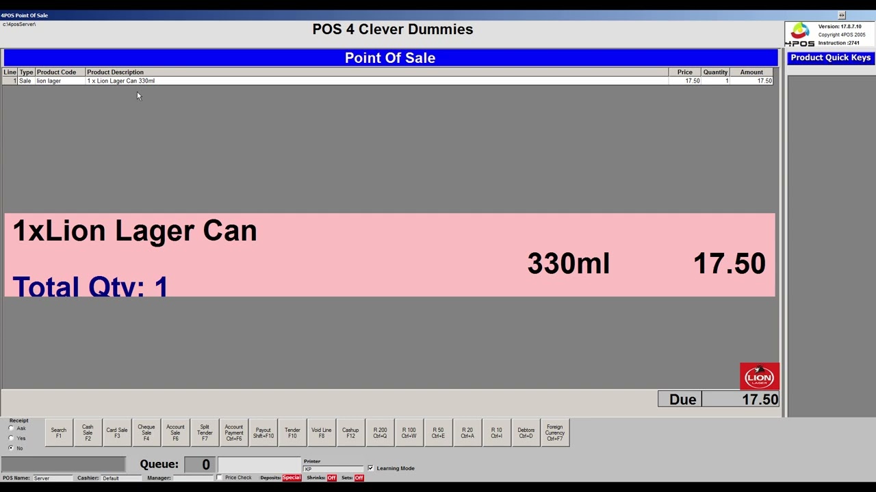
Task: Click the Due amount 17.50 box
Action: pyautogui.click(x=740, y=399)
